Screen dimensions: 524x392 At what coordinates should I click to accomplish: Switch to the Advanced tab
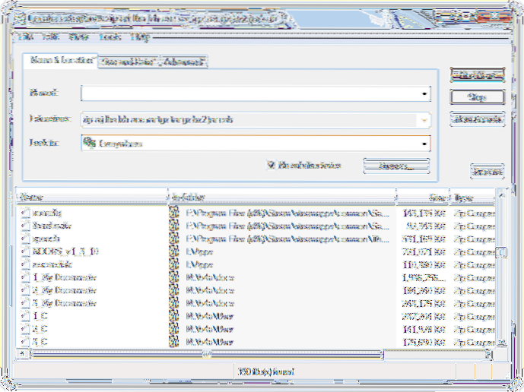tap(184, 61)
